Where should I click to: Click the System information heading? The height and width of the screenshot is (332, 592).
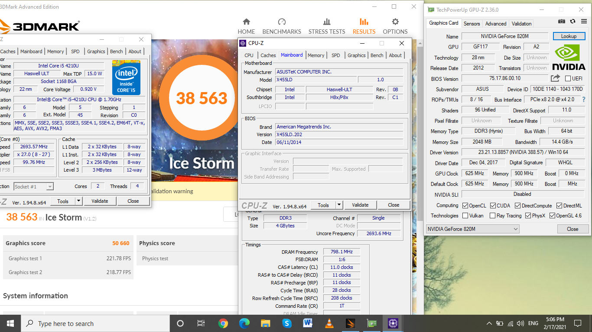(36, 296)
